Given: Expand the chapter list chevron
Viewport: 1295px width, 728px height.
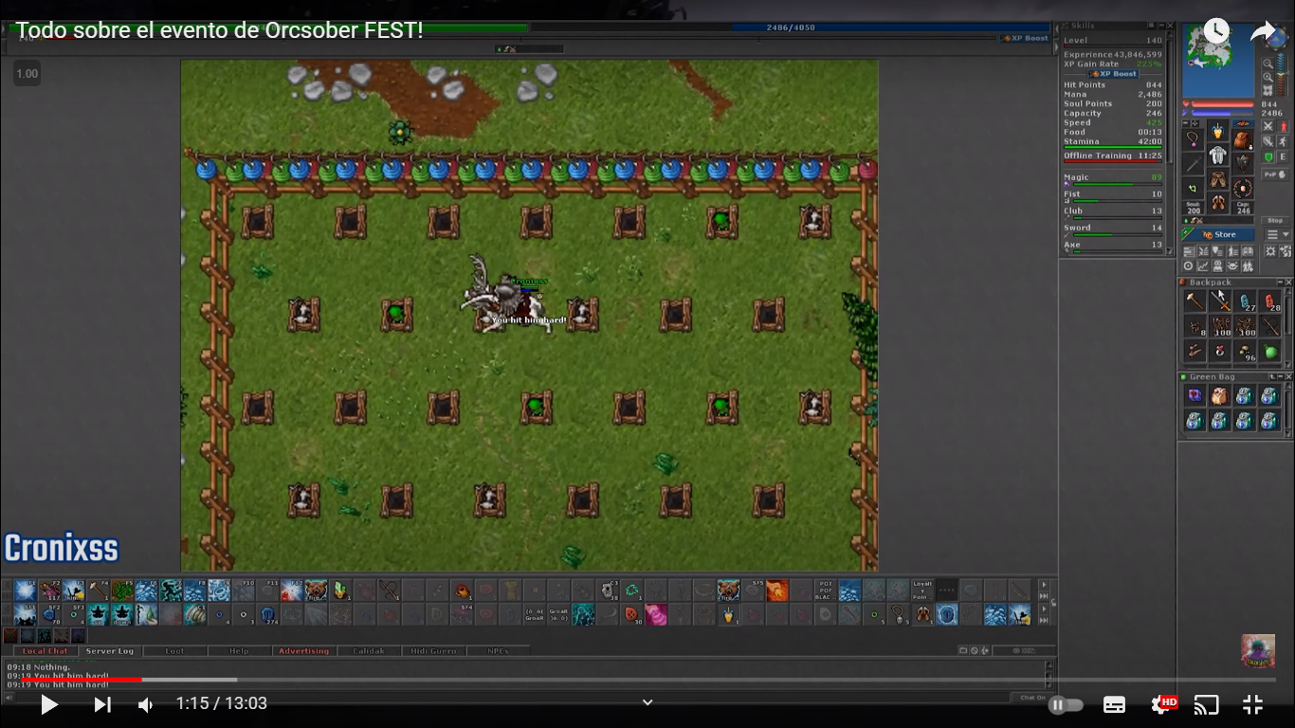Looking at the screenshot, I should tap(647, 703).
